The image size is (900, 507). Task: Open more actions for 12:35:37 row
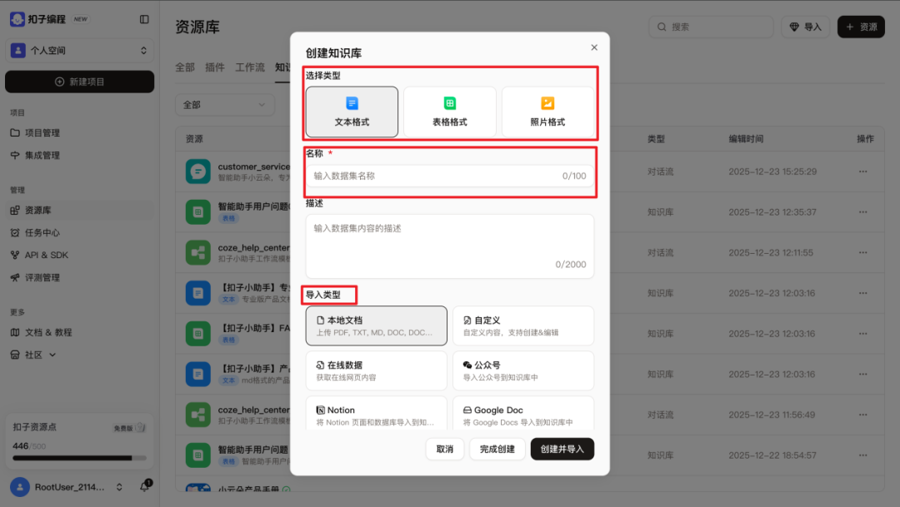862,212
